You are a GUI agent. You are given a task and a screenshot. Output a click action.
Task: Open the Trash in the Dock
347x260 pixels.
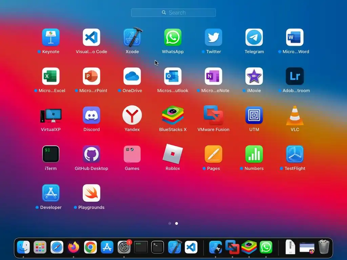point(324,247)
